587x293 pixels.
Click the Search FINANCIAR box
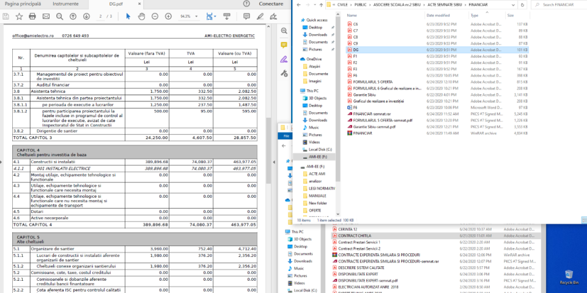pos(559,5)
